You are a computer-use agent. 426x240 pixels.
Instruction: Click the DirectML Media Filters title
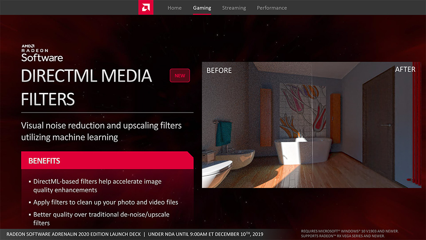(x=86, y=87)
